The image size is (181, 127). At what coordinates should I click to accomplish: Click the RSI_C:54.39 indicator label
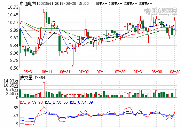(x=81, y=102)
